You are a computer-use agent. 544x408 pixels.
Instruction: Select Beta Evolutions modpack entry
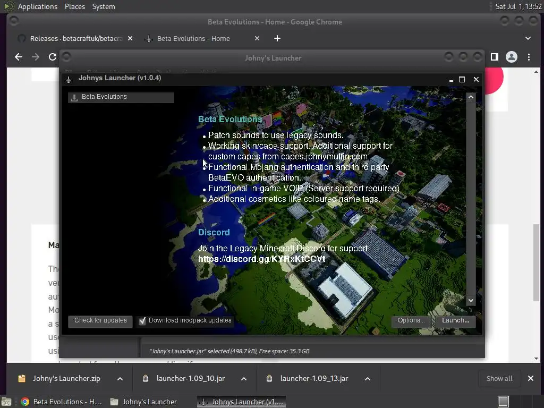121,97
